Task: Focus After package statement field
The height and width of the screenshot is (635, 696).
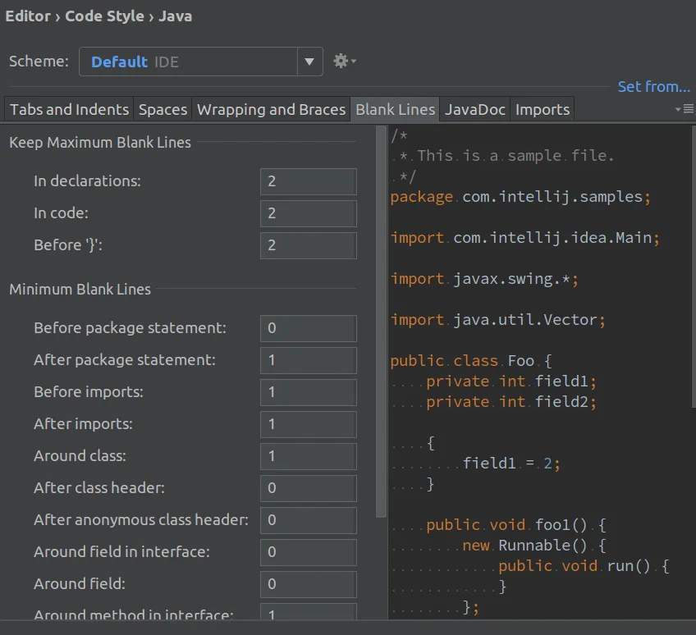Action: click(308, 360)
